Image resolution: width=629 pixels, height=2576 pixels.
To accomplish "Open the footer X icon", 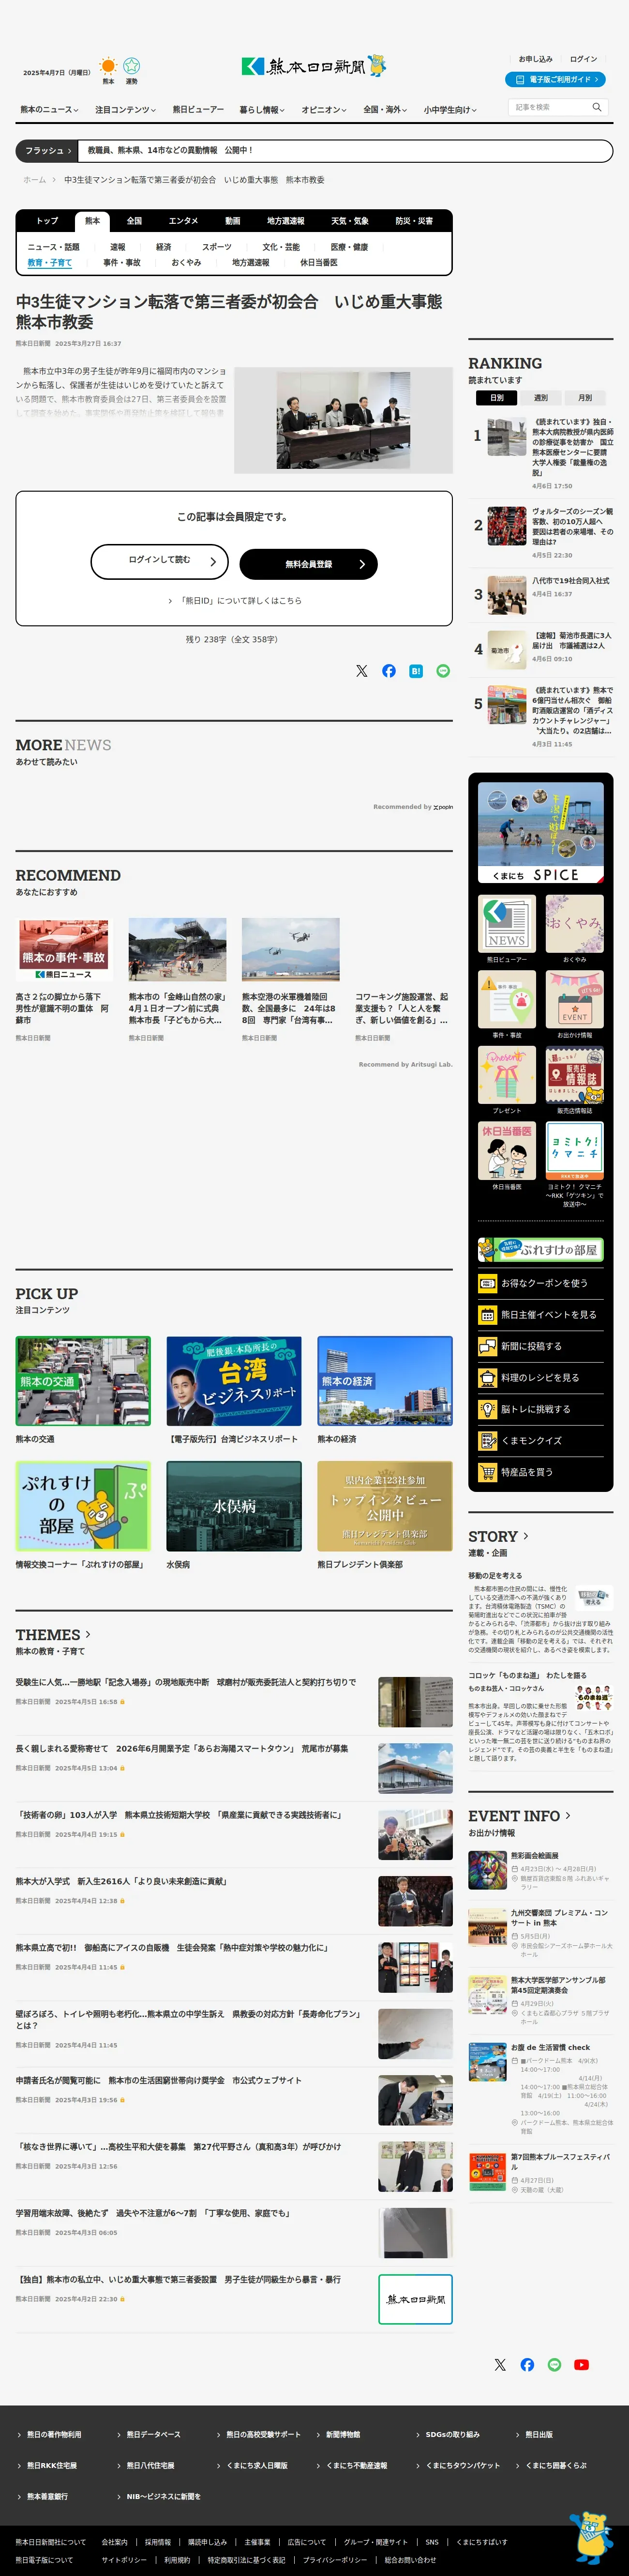I will 500,2365.
